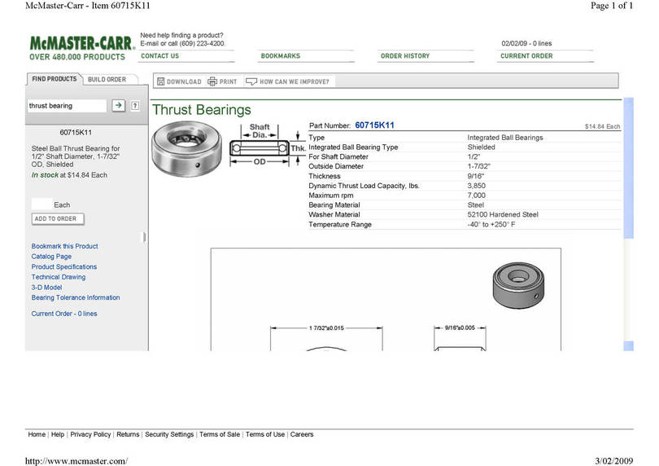
Task: Click the In stock status text
Action: pos(45,175)
